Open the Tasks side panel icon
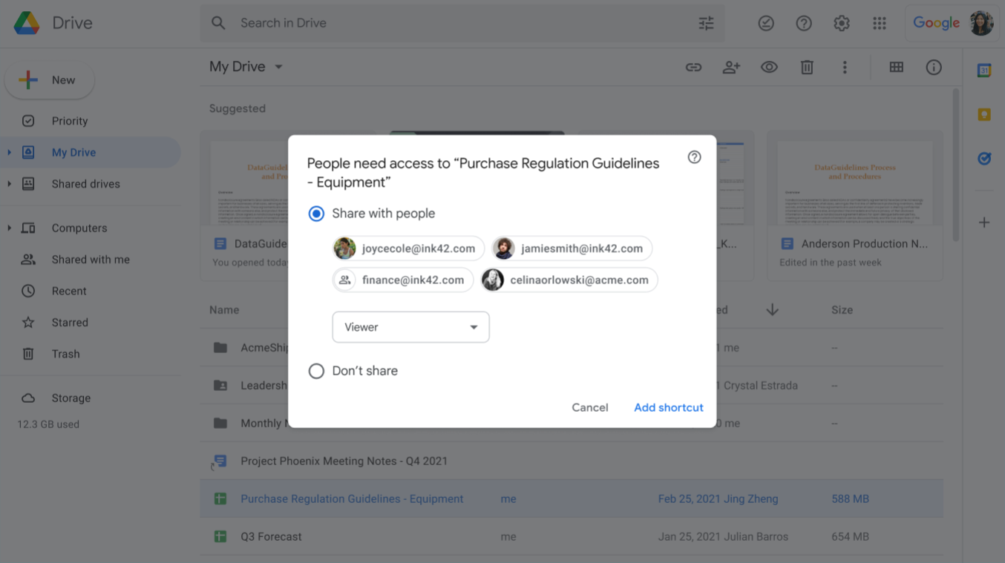Viewport: 1005px width, 563px height. coord(984,158)
